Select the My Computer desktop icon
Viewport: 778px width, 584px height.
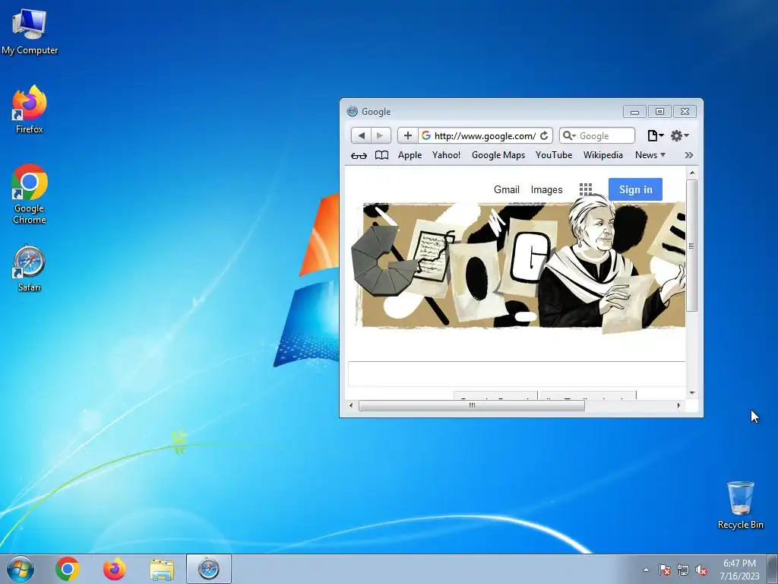pyautogui.click(x=30, y=32)
